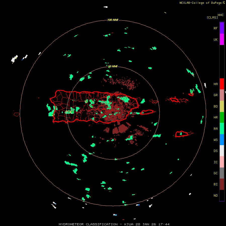Viewport: 226px width, 226px height.
Task: Click the 'WS' legend label
Action: tap(215, 140)
